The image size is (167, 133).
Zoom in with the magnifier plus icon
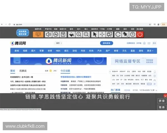(79, 34)
